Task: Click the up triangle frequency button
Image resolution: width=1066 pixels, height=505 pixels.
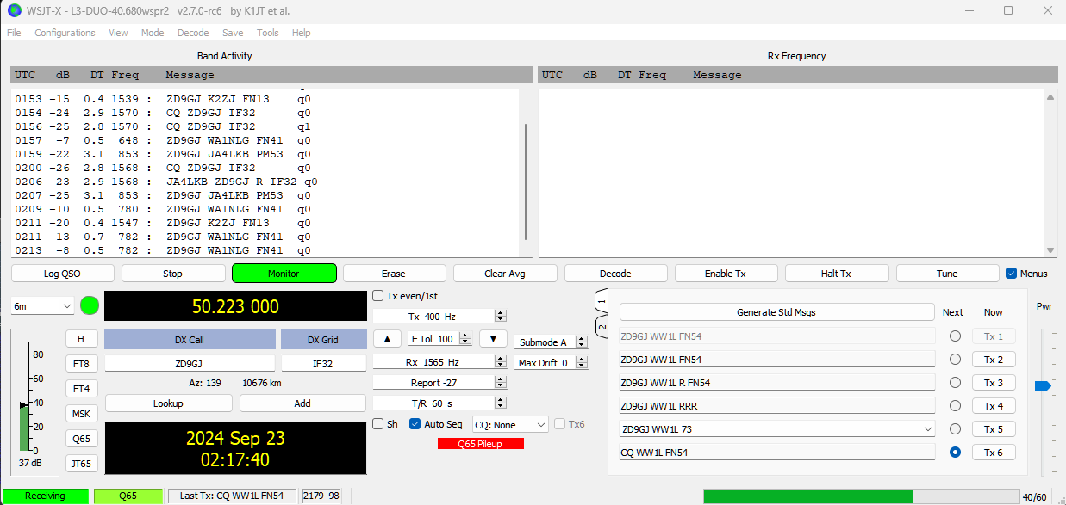Action: 387,339
